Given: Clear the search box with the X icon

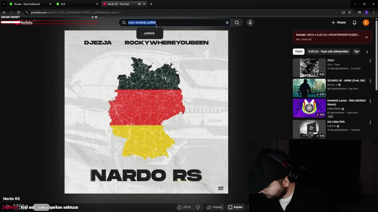Looking at the screenshot, I should [227, 23].
